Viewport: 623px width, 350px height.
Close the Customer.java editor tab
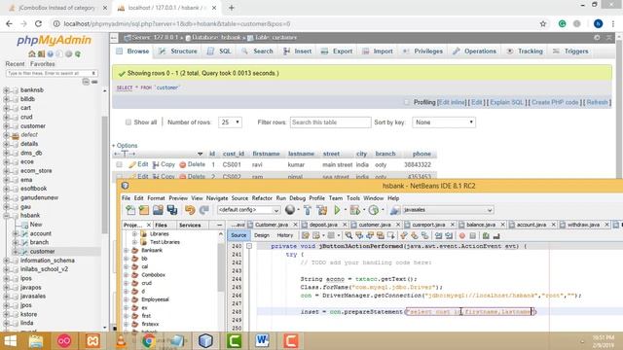295,225
